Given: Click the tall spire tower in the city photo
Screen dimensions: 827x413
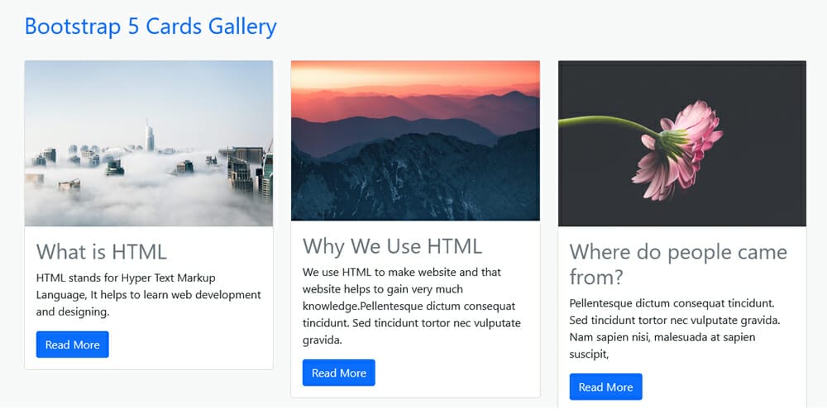Looking at the screenshot, I should point(150,136).
